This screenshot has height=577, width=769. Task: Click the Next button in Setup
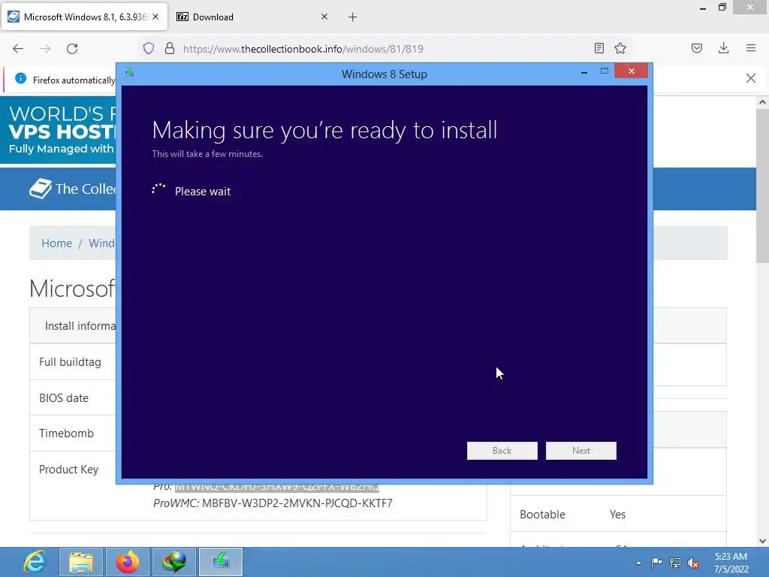581,451
